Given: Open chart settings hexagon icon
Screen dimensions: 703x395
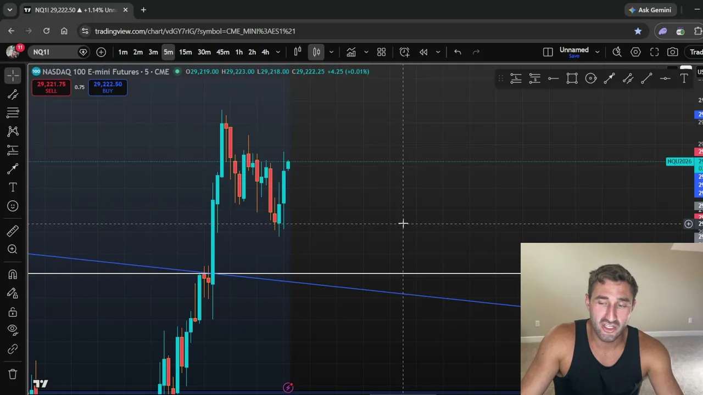Looking at the screenshot, I should pyautogui.click(x=635, y=52).
